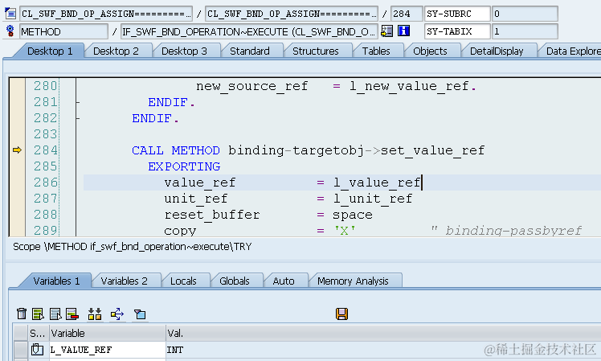Click the orange save floppy icon
The image size is (601, 361).
click(341, 314)
